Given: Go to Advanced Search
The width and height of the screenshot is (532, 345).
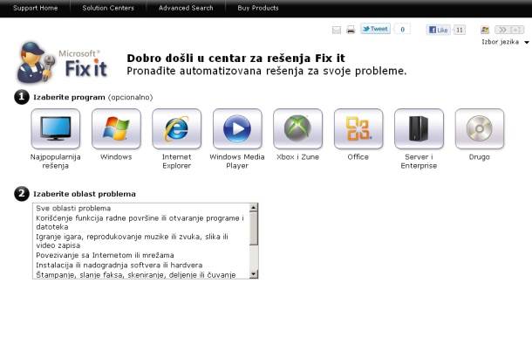Looking at the screenshot, I should pos(186,8).
